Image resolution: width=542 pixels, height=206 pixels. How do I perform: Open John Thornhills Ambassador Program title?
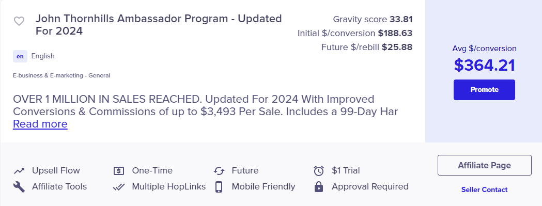pos(159,25)
